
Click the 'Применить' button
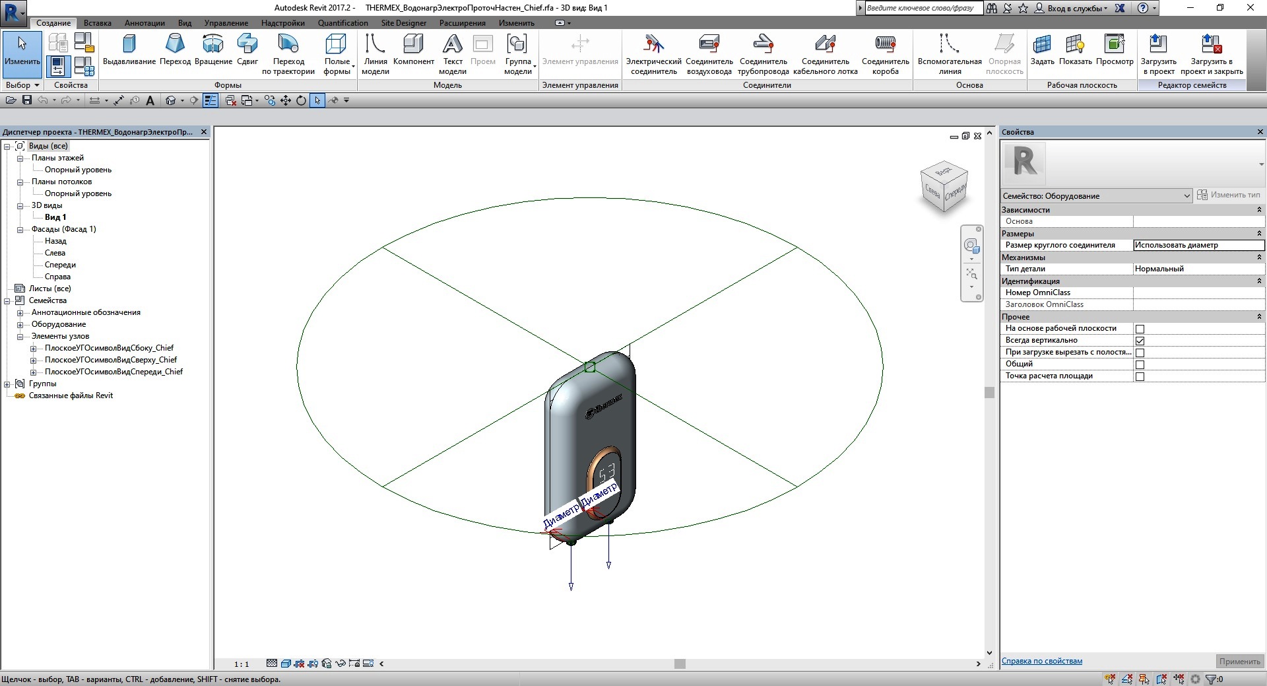[x=1239, y=662]
